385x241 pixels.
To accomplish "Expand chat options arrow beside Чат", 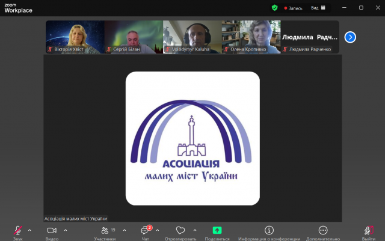I will (x=158, y=230).
